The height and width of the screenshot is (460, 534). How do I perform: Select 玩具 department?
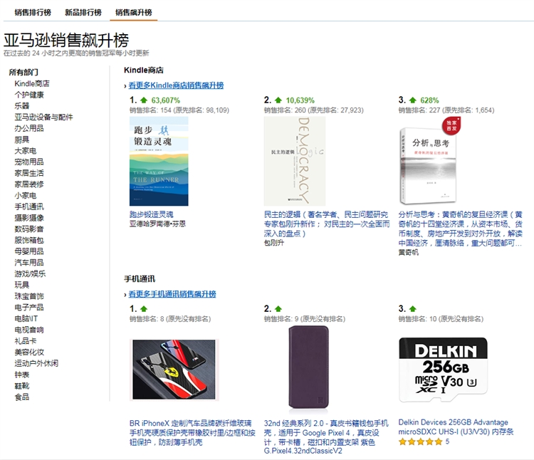22,285
